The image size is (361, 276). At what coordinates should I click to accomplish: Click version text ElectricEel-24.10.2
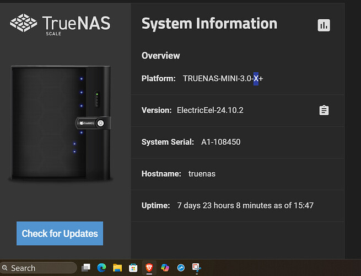(210, 110)
